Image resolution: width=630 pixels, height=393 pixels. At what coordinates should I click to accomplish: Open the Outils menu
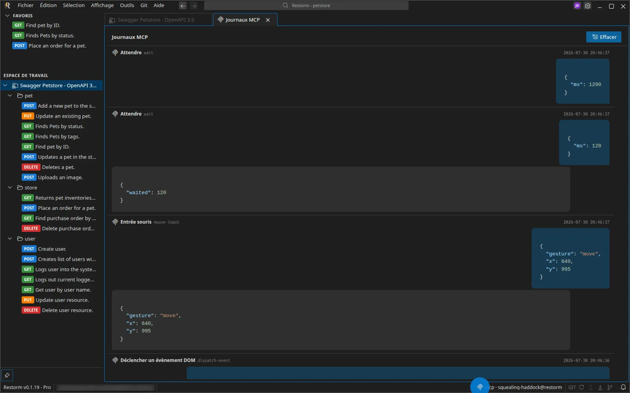point(127,6)
